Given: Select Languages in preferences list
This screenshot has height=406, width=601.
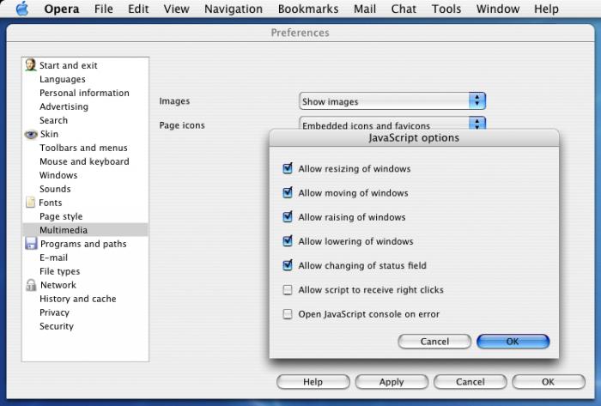Looking at the screenshot, I should (x=63, y=79).
